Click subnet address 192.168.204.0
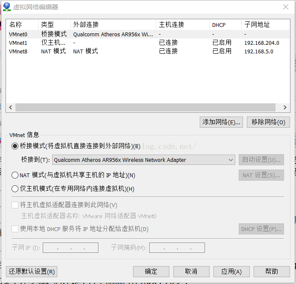 pyautogui.click(x=262, y=43)
